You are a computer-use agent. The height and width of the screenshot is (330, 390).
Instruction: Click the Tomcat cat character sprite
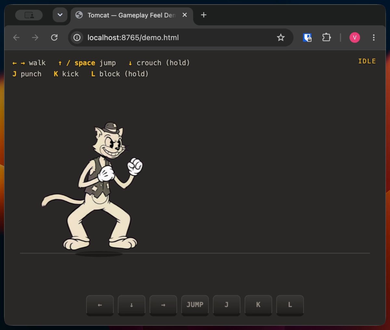click(94, 187)
